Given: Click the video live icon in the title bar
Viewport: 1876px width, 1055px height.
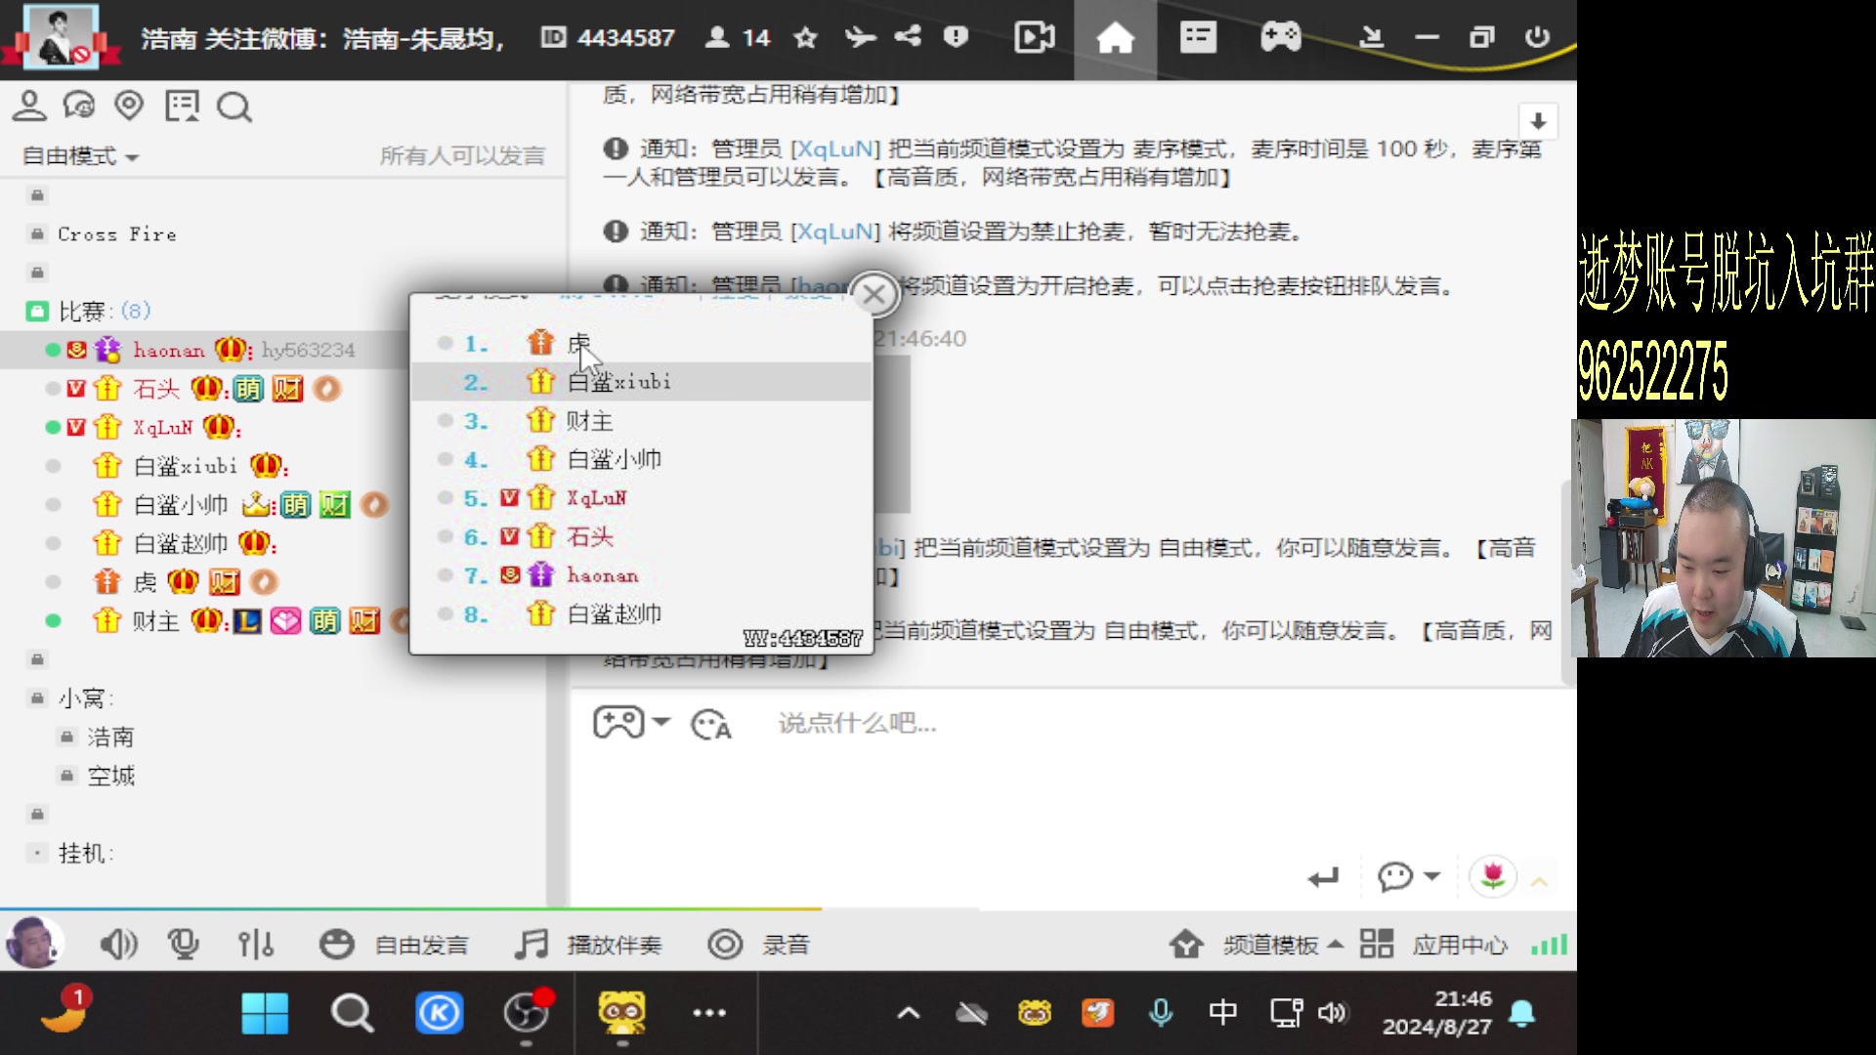Looking at the screenshot, I should click(1034, 38).
